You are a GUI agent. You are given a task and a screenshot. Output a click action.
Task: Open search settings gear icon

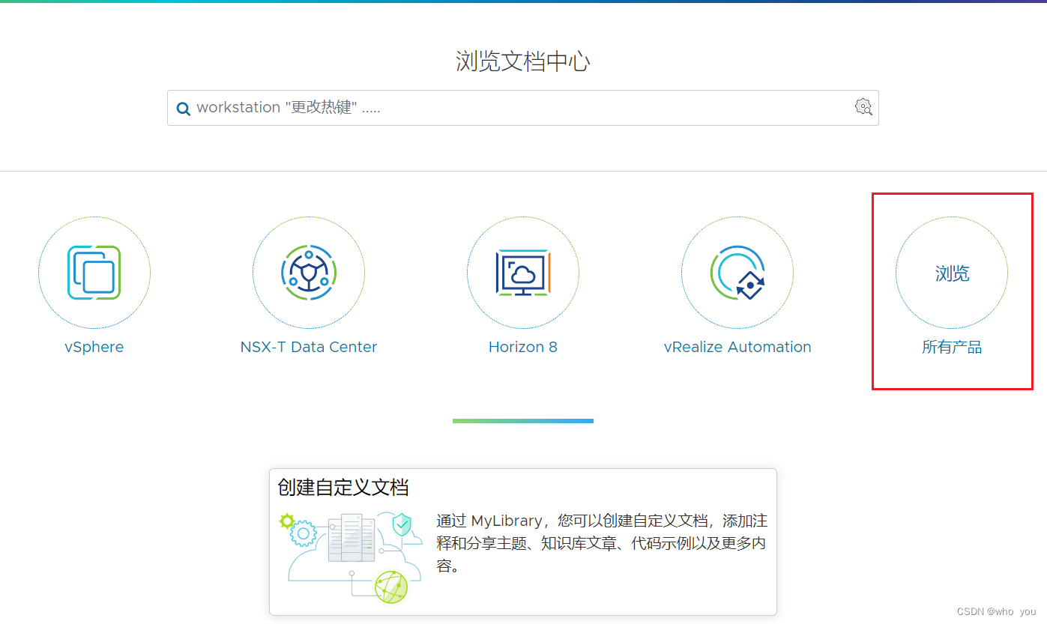coord(863,106)
